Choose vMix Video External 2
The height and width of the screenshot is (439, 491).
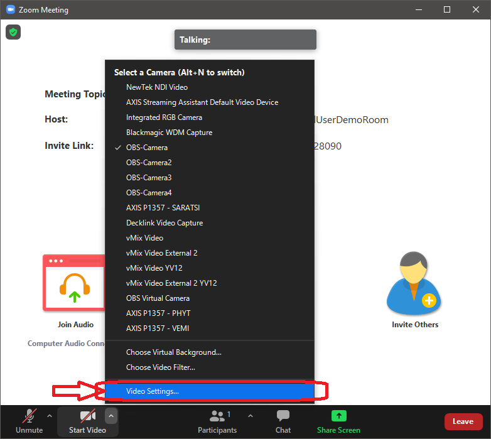tap(210, 253)
